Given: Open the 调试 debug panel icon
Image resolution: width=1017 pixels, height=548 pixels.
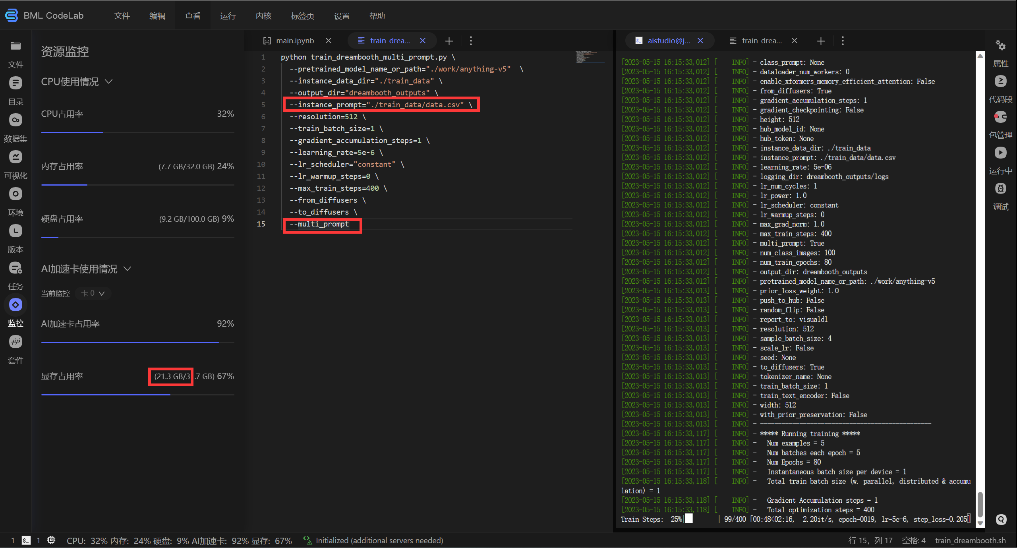Looking at the screenshot, I should point(1000,189).
